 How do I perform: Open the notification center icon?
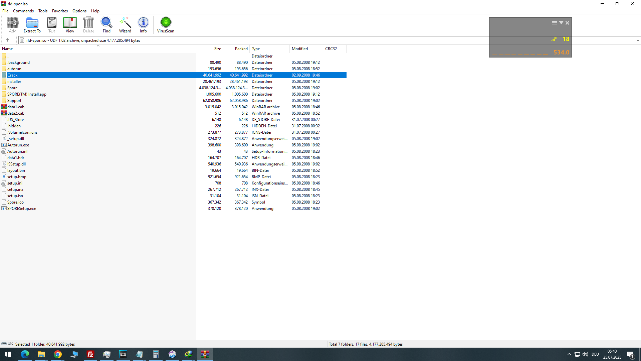[x=630, y=354]
